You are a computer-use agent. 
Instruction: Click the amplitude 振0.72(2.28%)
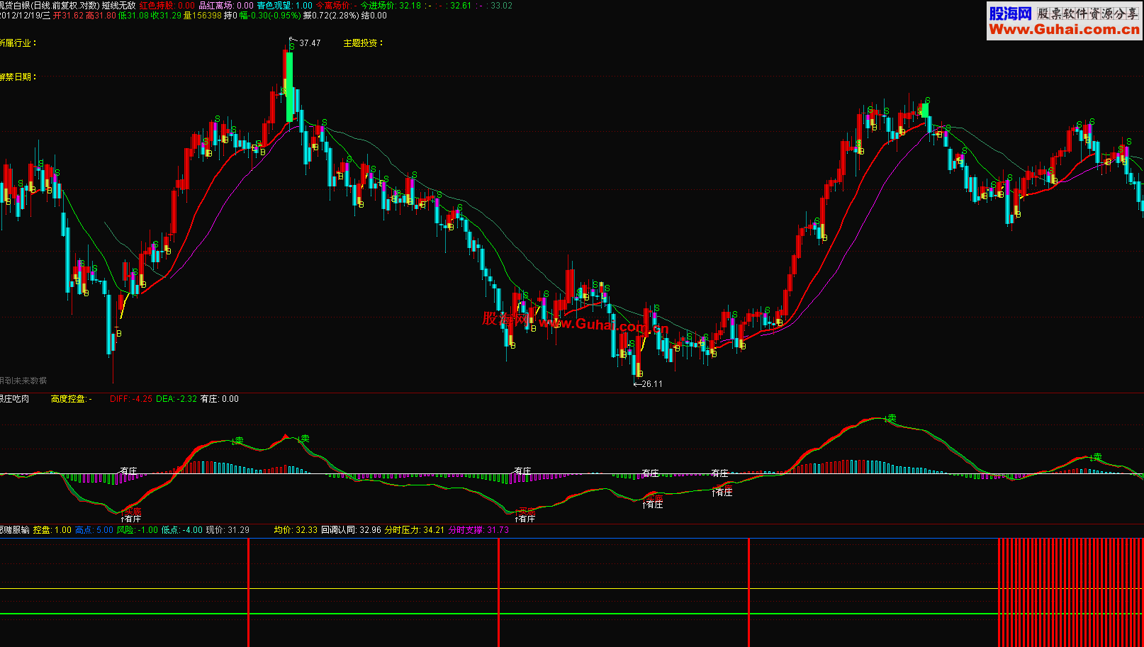330,15
